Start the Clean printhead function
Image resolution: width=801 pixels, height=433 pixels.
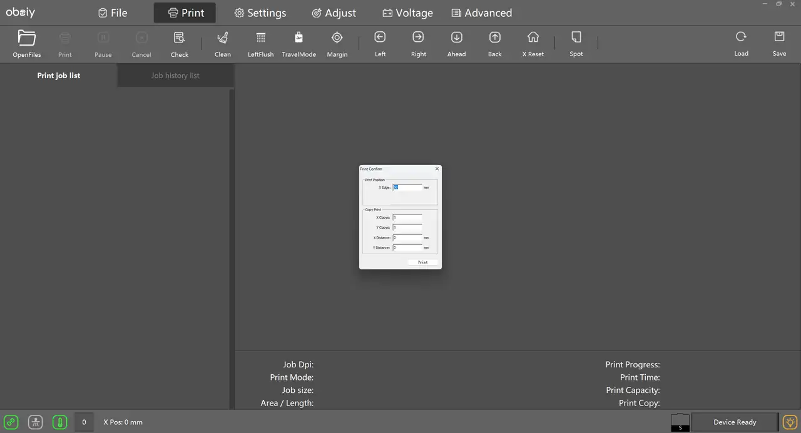coord(223,37)
